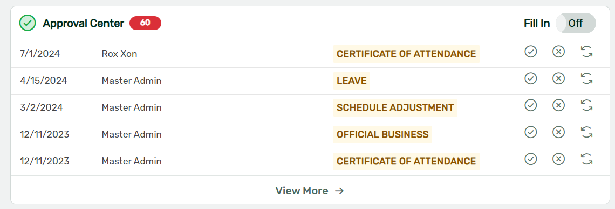This screenshot has width=615, height=209.
Task: Open the View More link
Action: 310,191
